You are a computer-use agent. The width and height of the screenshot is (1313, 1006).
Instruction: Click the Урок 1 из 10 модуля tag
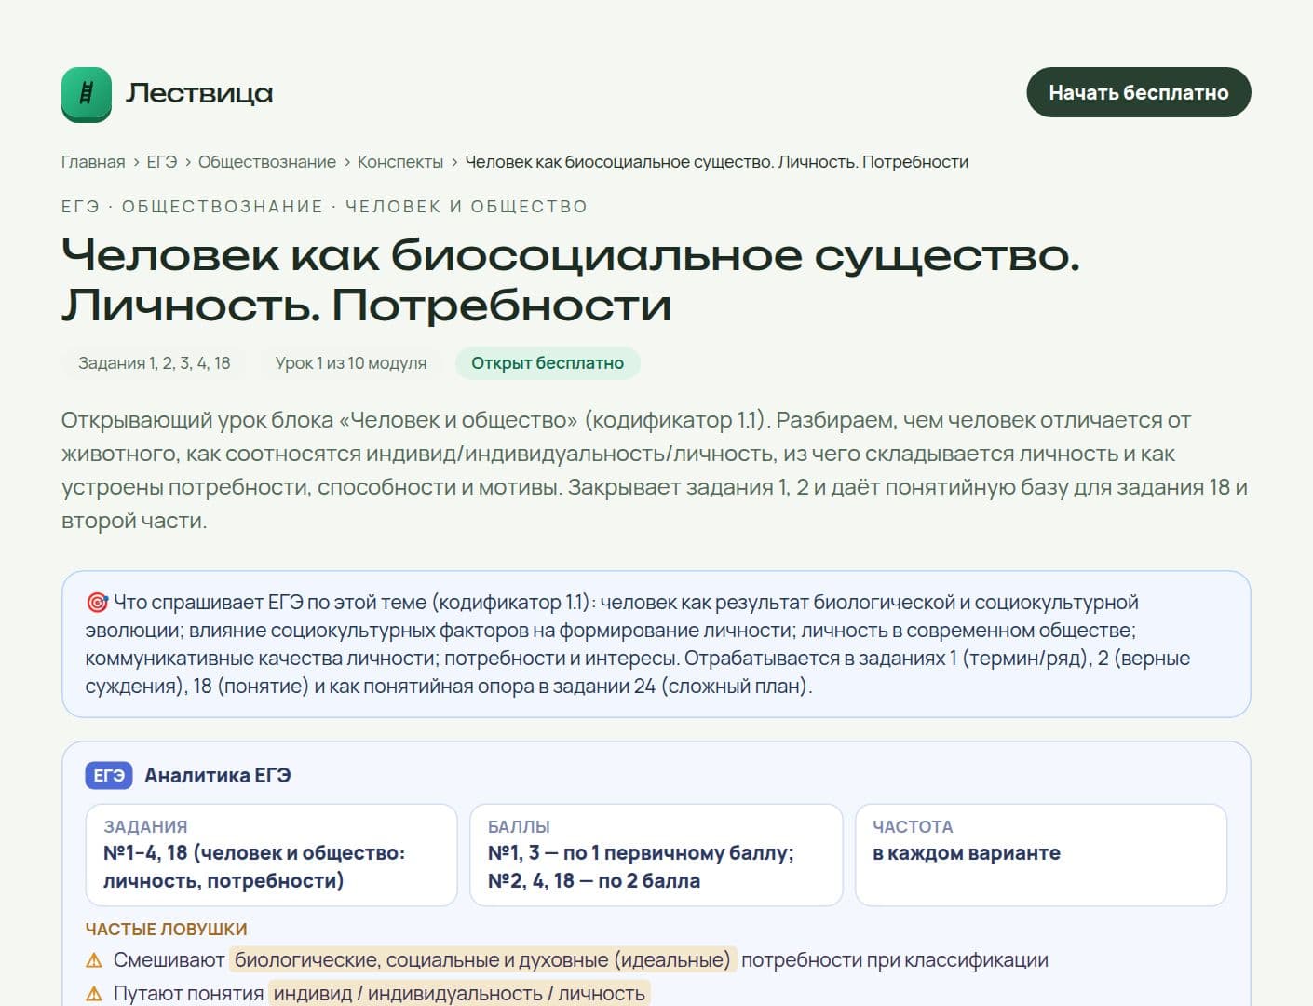coord(351,363)
